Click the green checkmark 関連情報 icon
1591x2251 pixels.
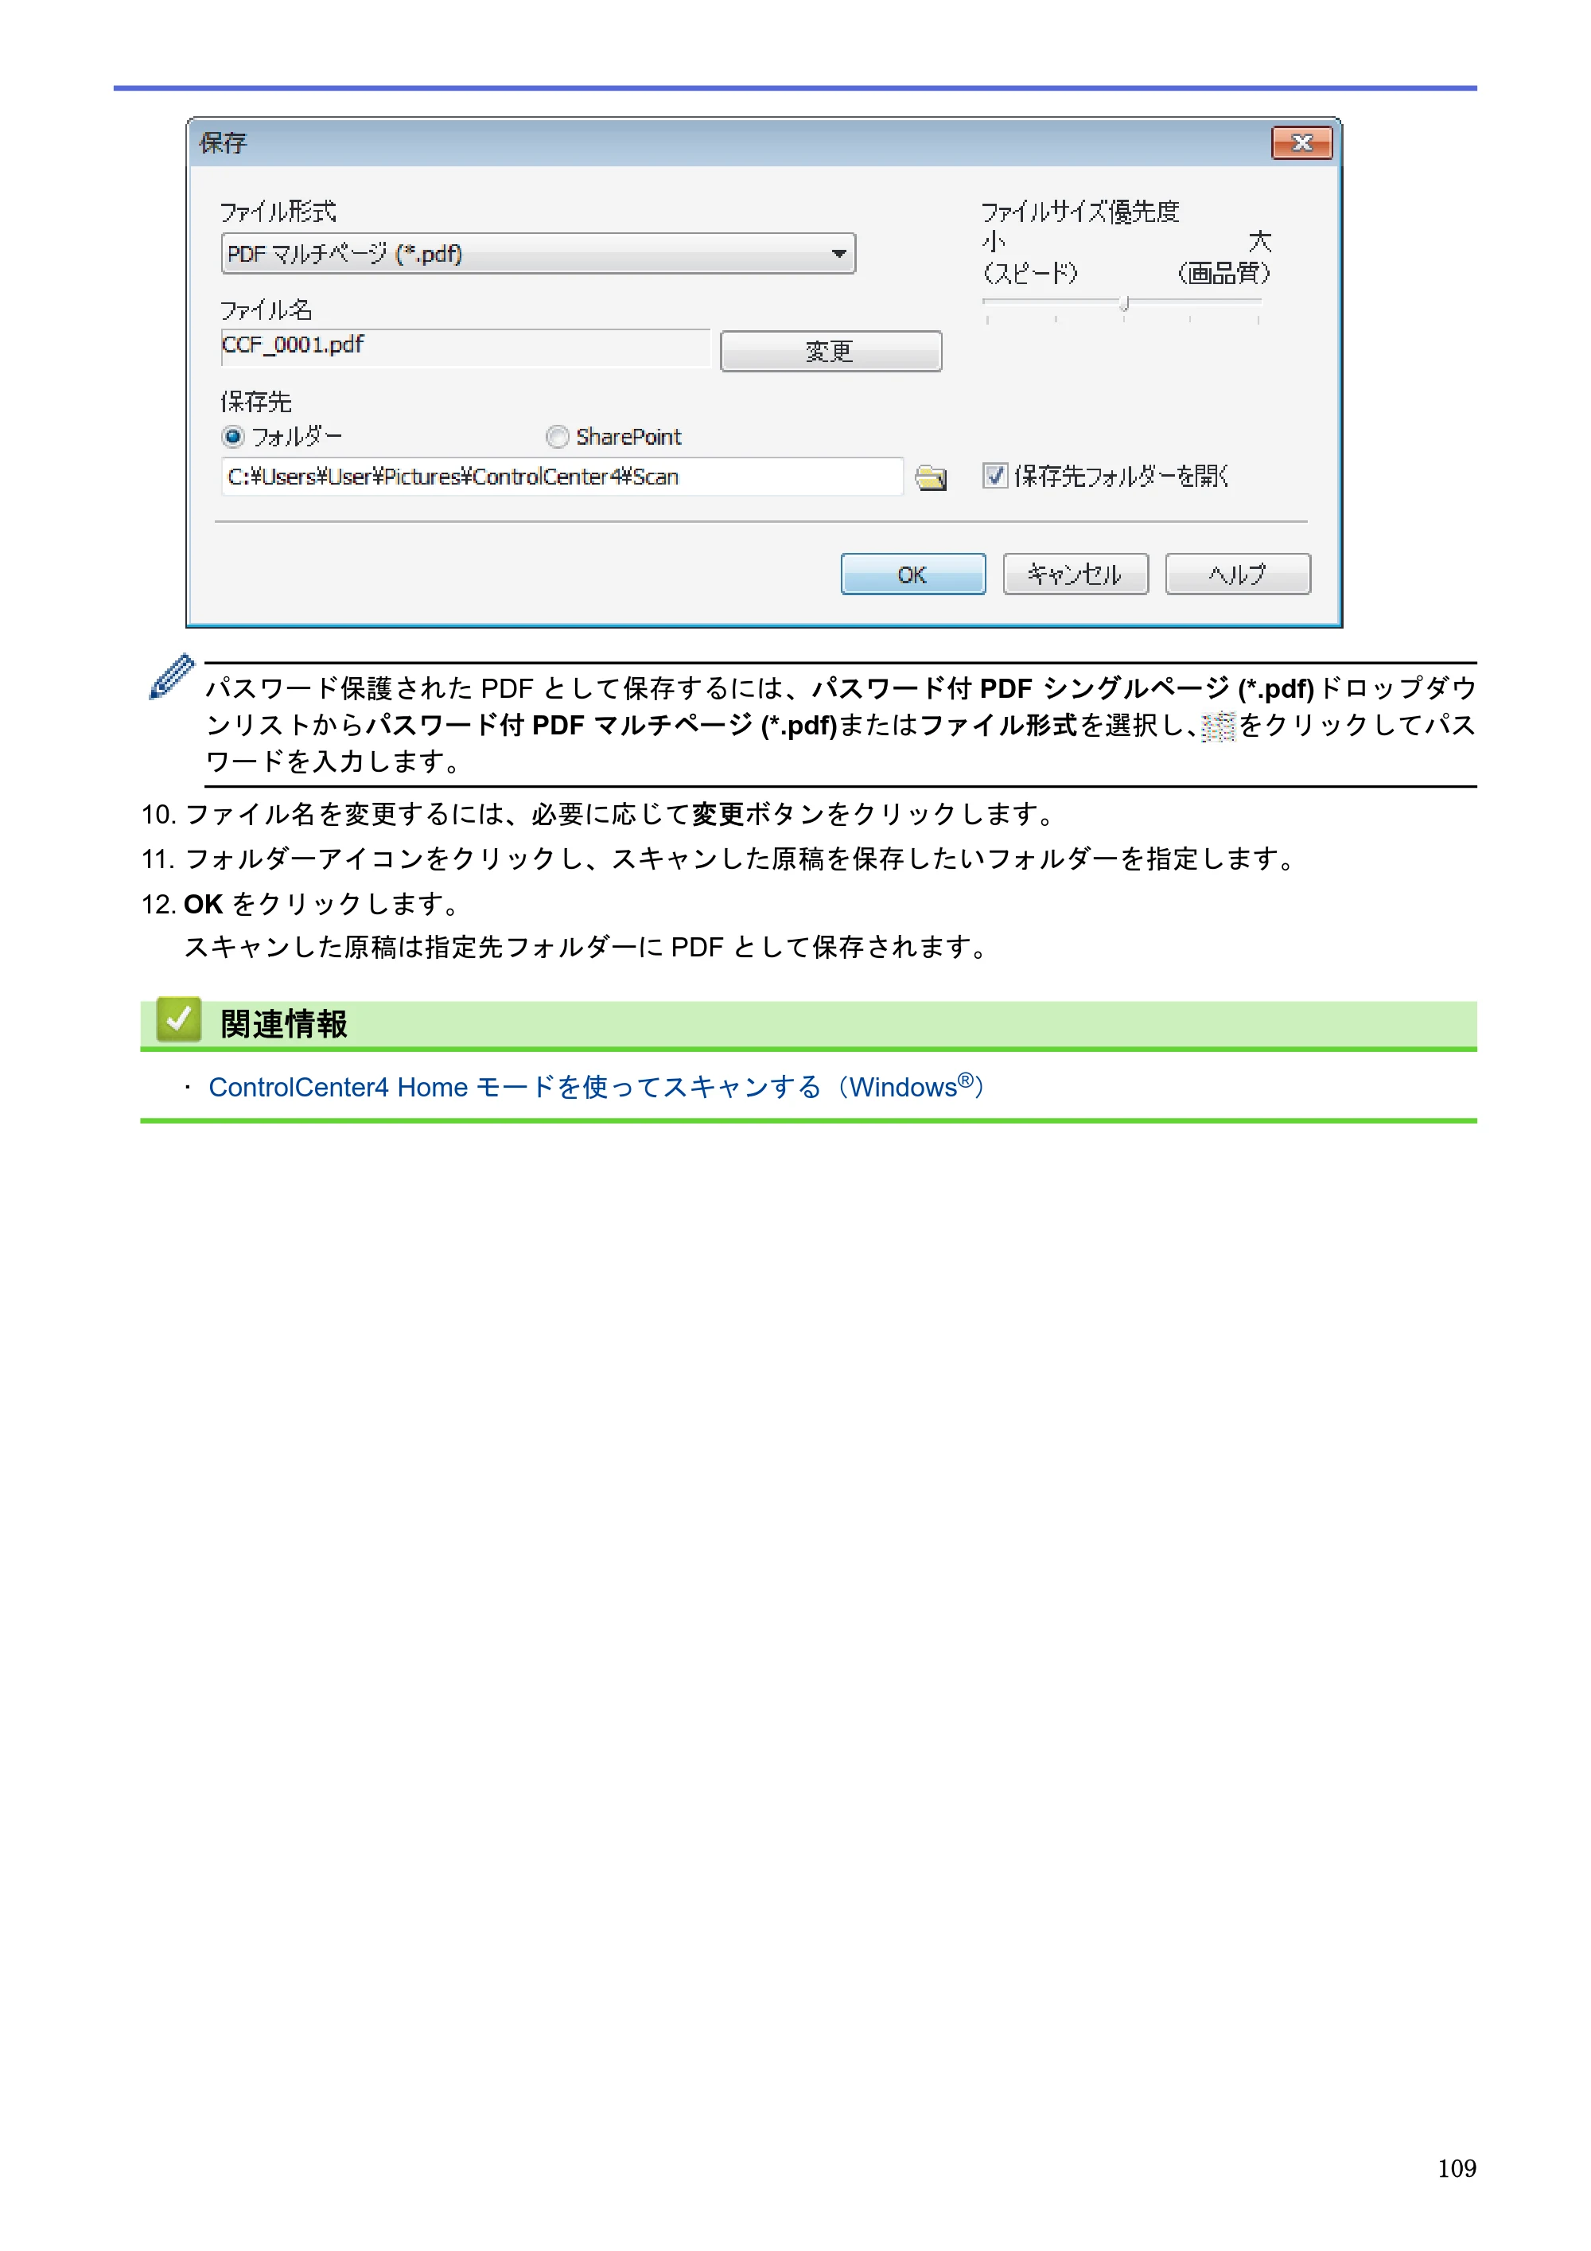(178, 1021)
